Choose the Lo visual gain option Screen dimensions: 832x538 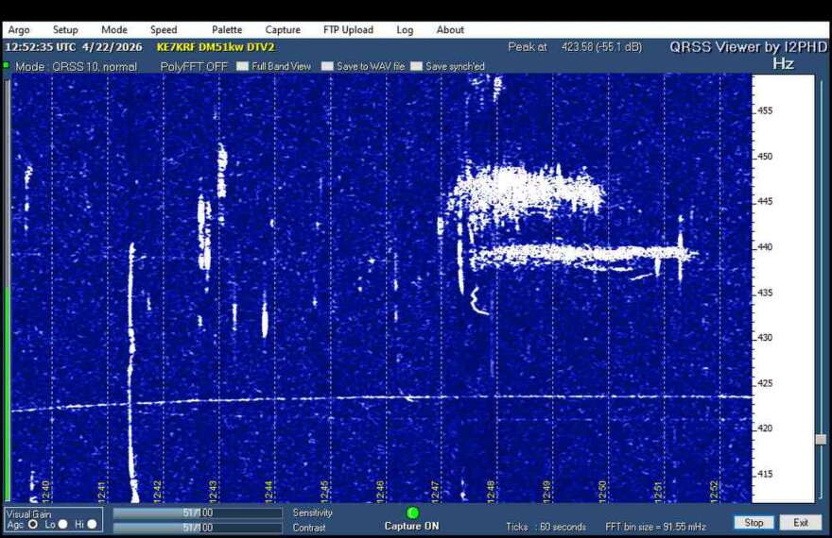click(63, 524)
